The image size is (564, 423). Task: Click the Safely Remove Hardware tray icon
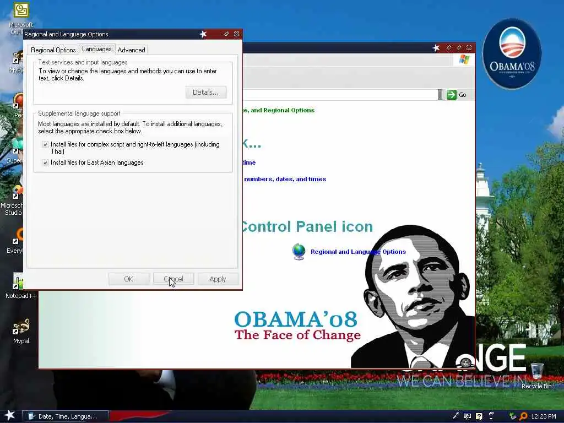[x=513, y=416]
